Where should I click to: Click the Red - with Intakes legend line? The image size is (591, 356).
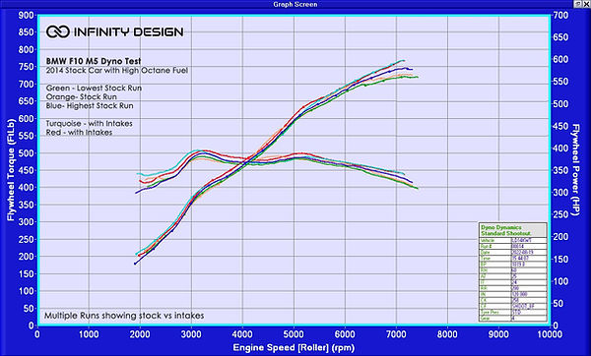[79, 133]
